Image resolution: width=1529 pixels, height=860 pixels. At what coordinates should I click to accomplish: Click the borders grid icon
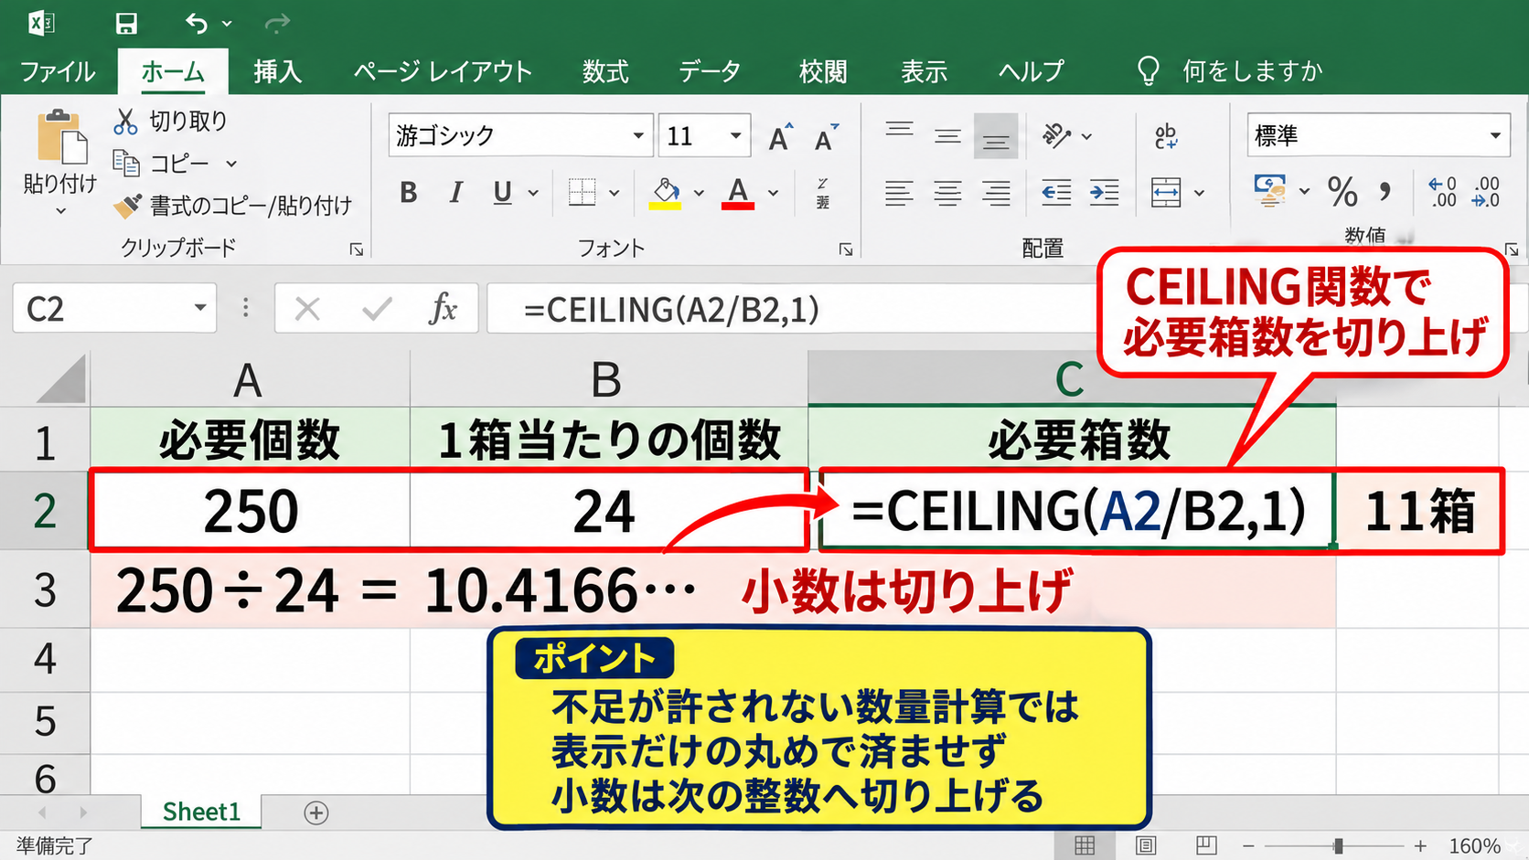click(x=582, y=192)
